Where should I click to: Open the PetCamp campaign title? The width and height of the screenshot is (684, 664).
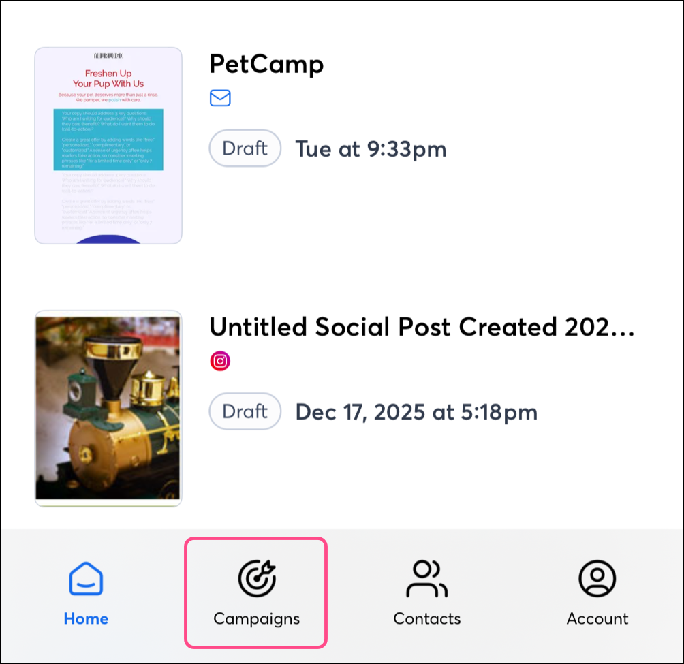click(x=266, y=64)
